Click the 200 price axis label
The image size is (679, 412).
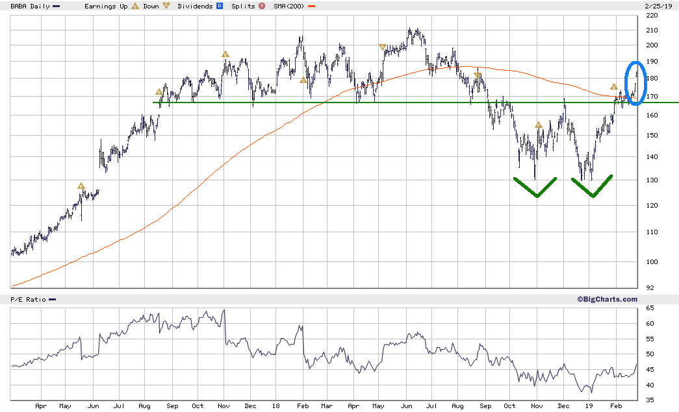pyautogui.click(x=652, y=45)
